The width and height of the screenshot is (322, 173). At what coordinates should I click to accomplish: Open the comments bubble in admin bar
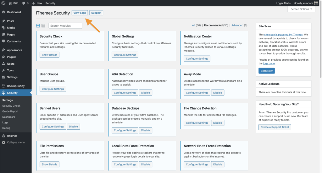24,3
